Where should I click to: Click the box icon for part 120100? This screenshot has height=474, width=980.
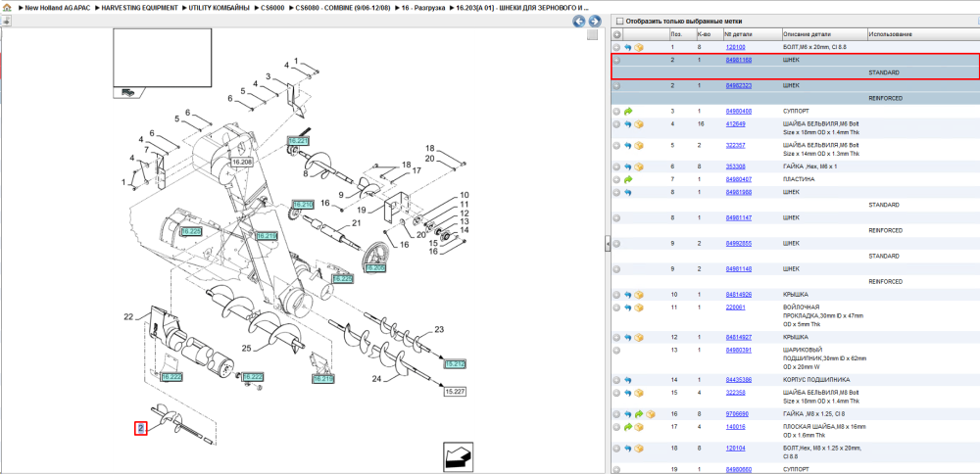click(x=639, y=47)
